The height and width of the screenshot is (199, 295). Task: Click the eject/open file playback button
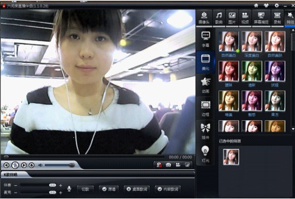coord(31,165)
